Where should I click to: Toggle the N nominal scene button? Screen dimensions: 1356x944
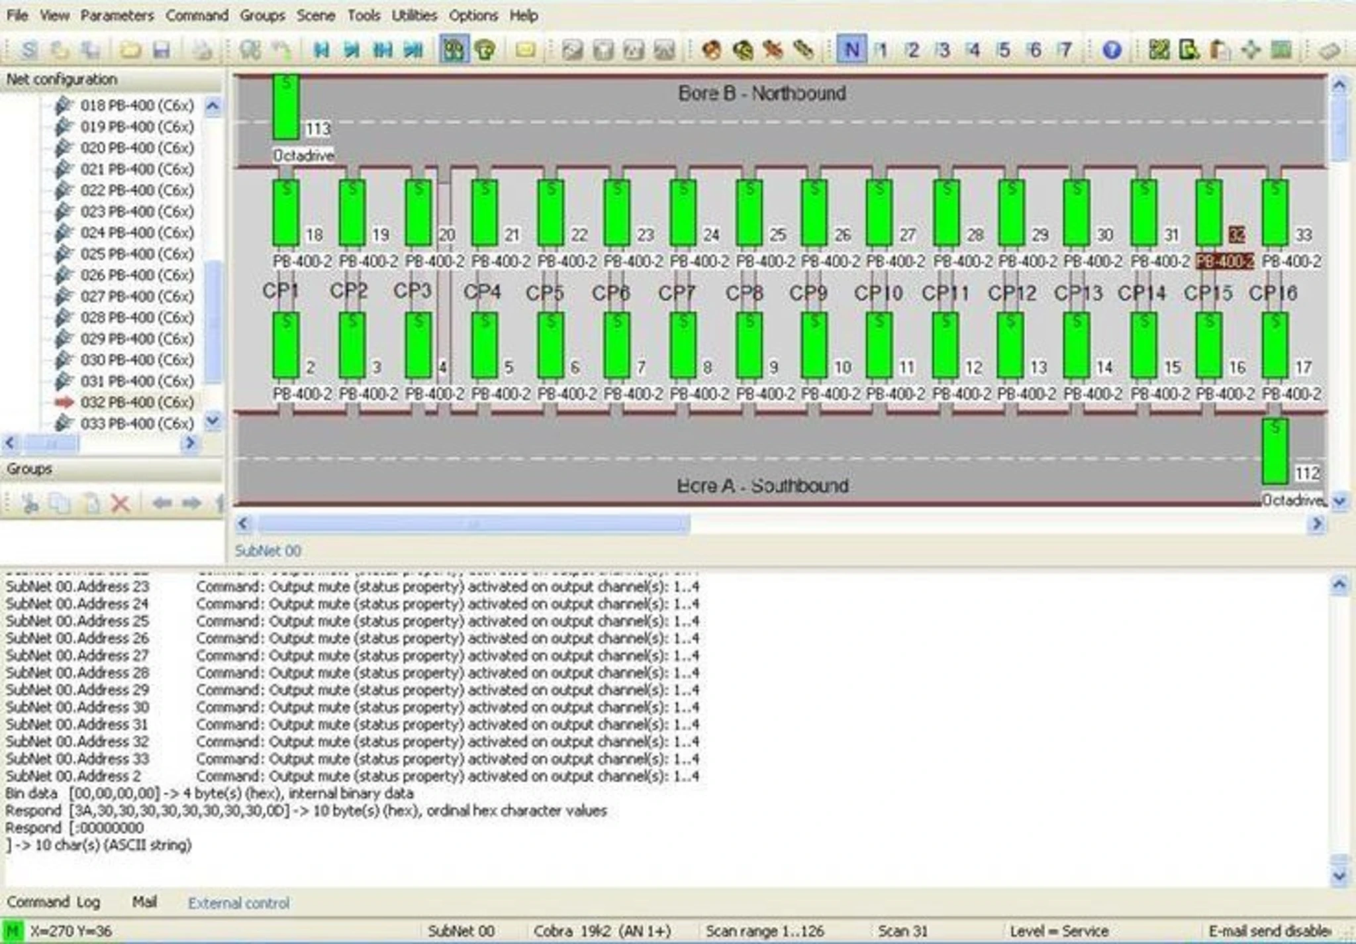point(853,50)
